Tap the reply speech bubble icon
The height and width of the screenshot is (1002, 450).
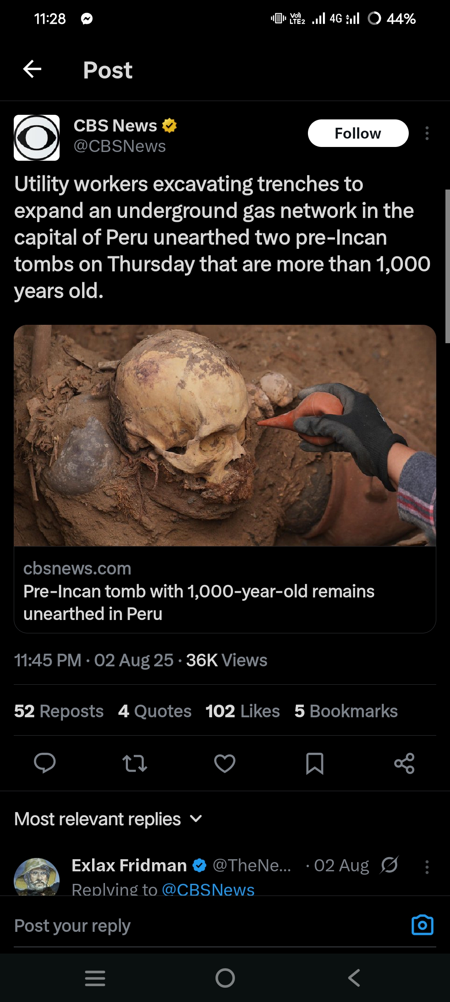[45, 763]
